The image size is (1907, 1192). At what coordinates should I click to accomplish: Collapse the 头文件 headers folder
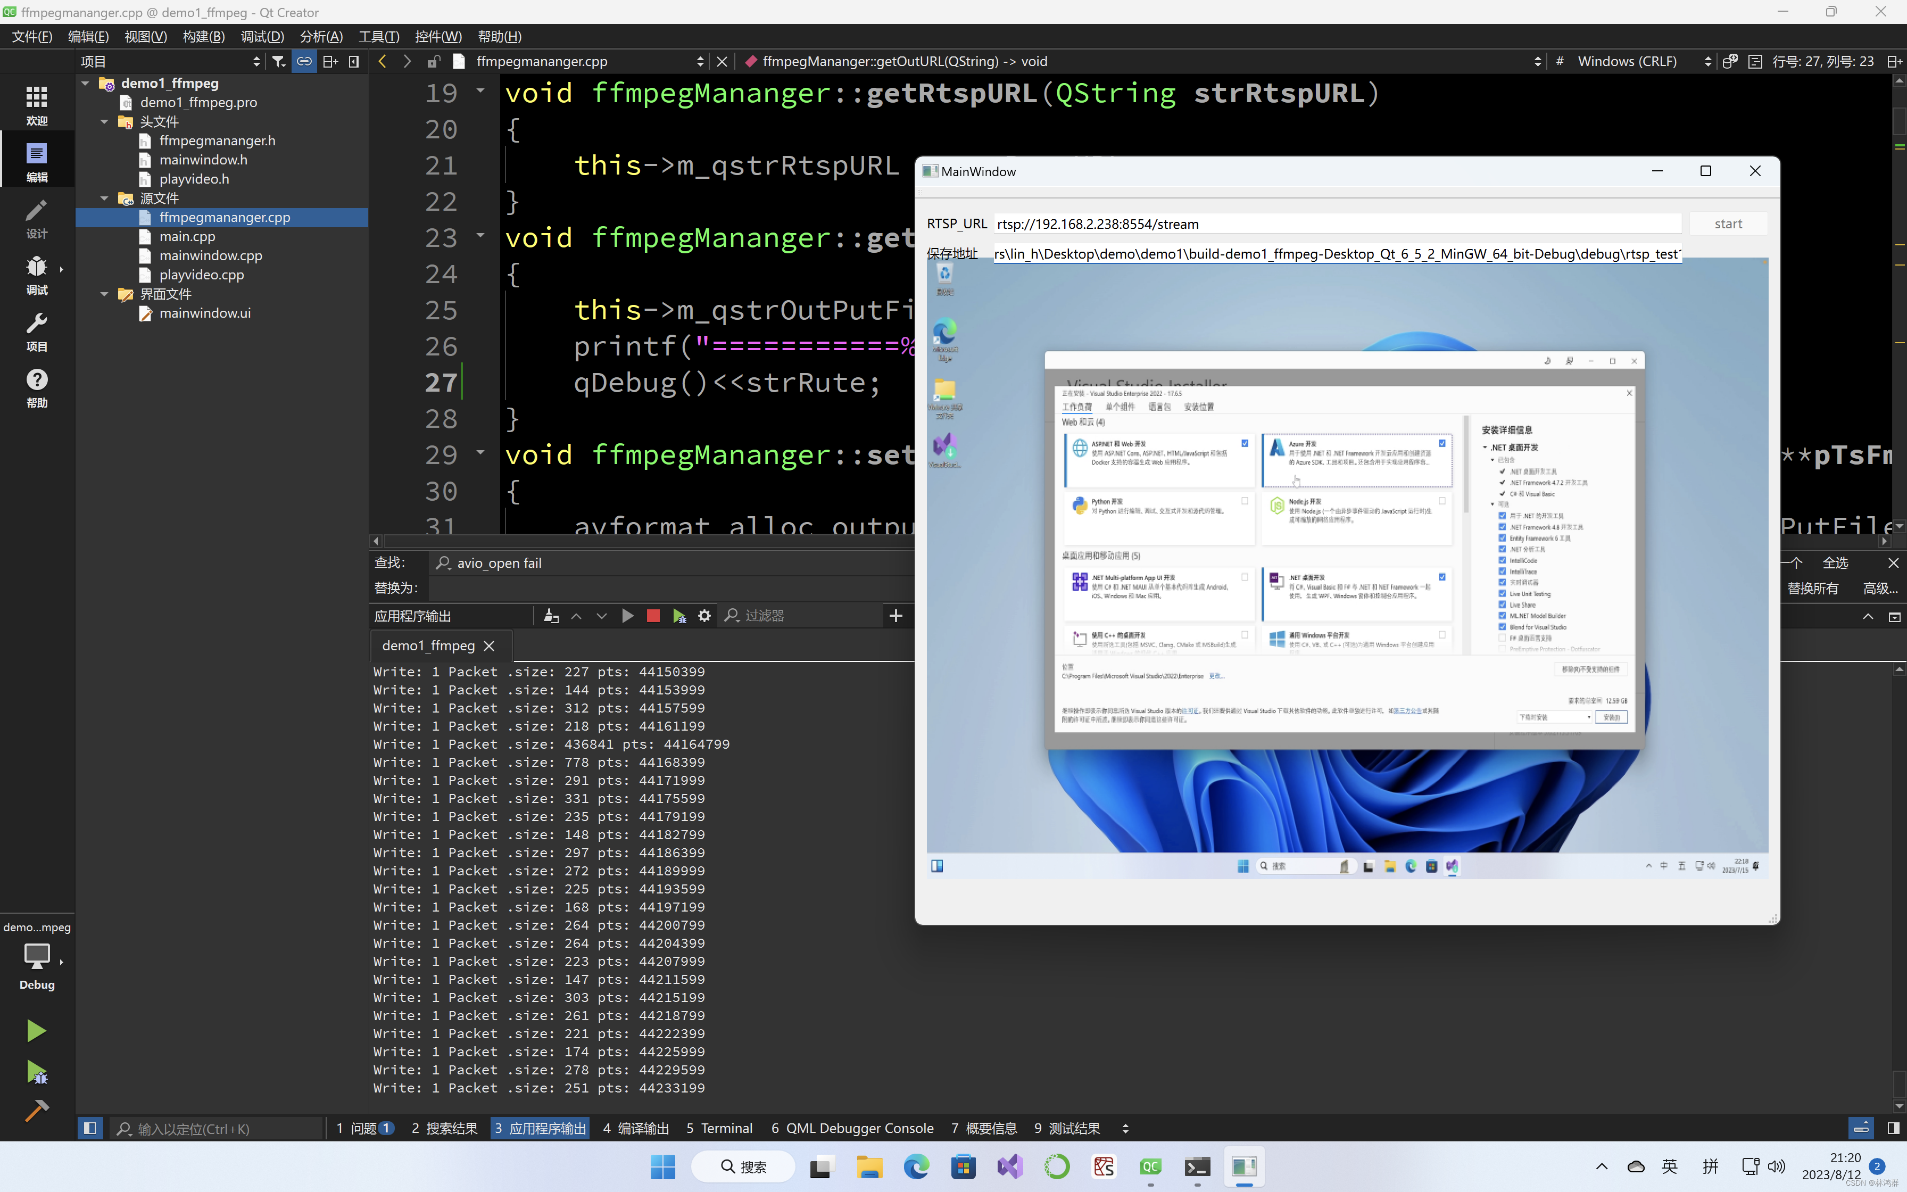click(105, 121)
